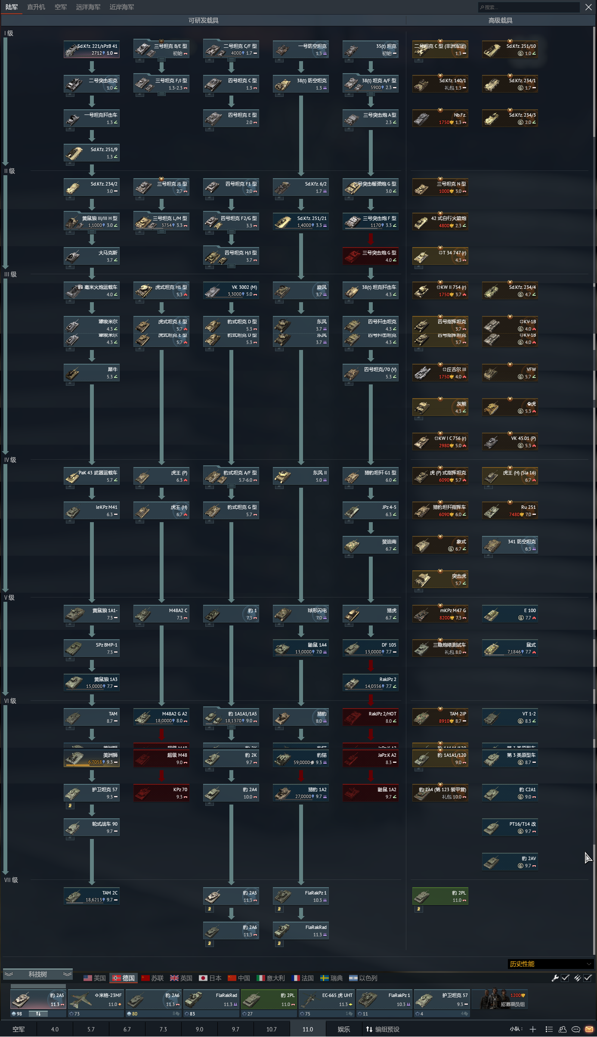Select the bottom 空军 lineup preset
The width and height of the screenshot is (597, 1037).
pyautogui.click(x=19, y=1029)
